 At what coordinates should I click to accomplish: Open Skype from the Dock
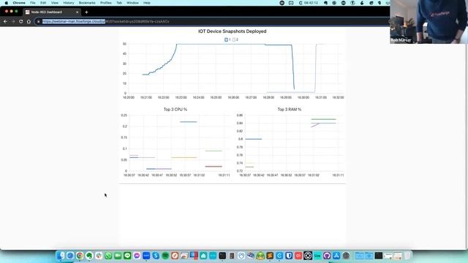tap(156, 256)
